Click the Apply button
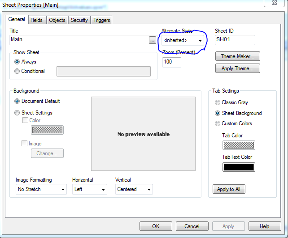288x238 pixels. (228, 226)
